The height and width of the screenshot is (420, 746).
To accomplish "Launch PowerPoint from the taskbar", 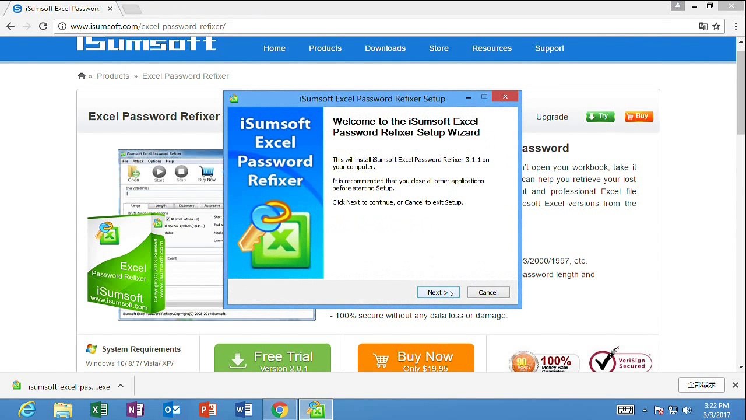I will [x=207, y=410].
